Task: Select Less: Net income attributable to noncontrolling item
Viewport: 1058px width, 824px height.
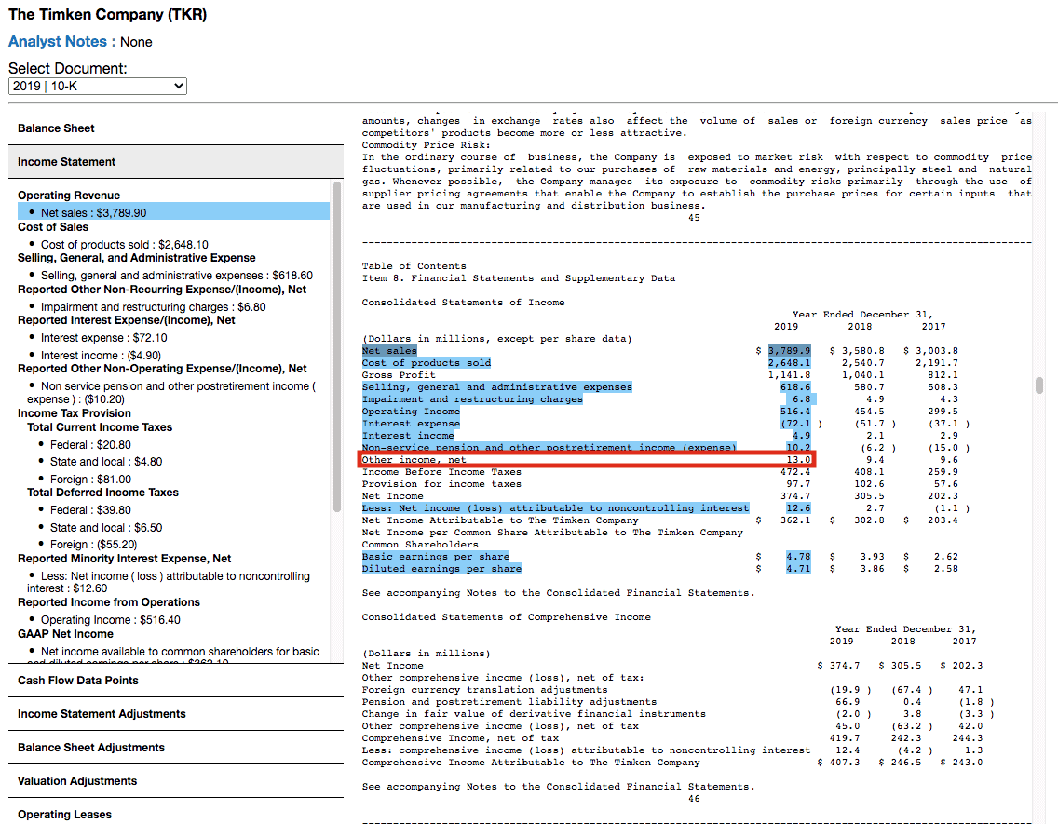Action: (x=169, y=582)
